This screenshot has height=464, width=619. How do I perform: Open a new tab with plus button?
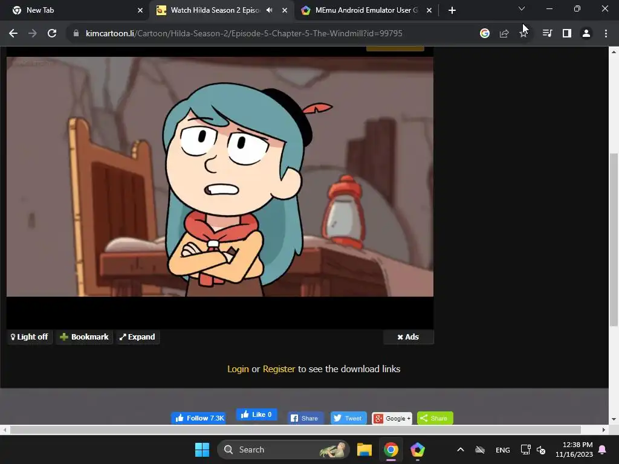coord(452,10)
